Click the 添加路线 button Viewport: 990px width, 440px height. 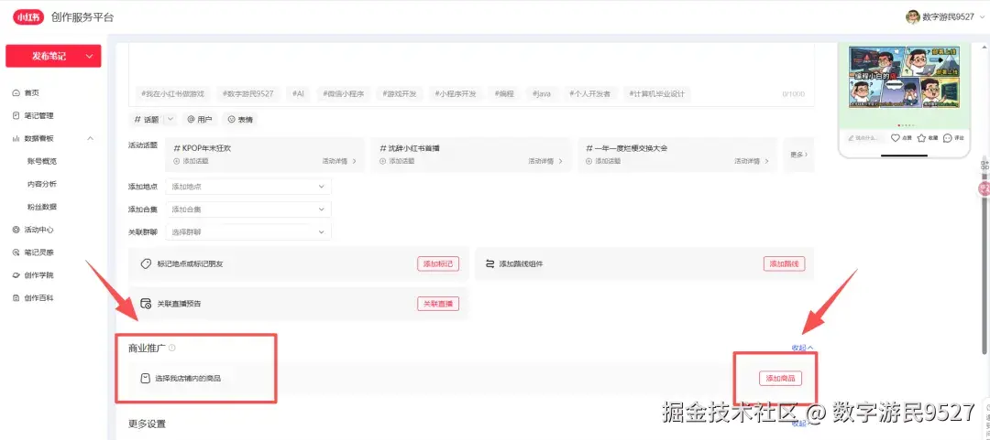[784, 263]
